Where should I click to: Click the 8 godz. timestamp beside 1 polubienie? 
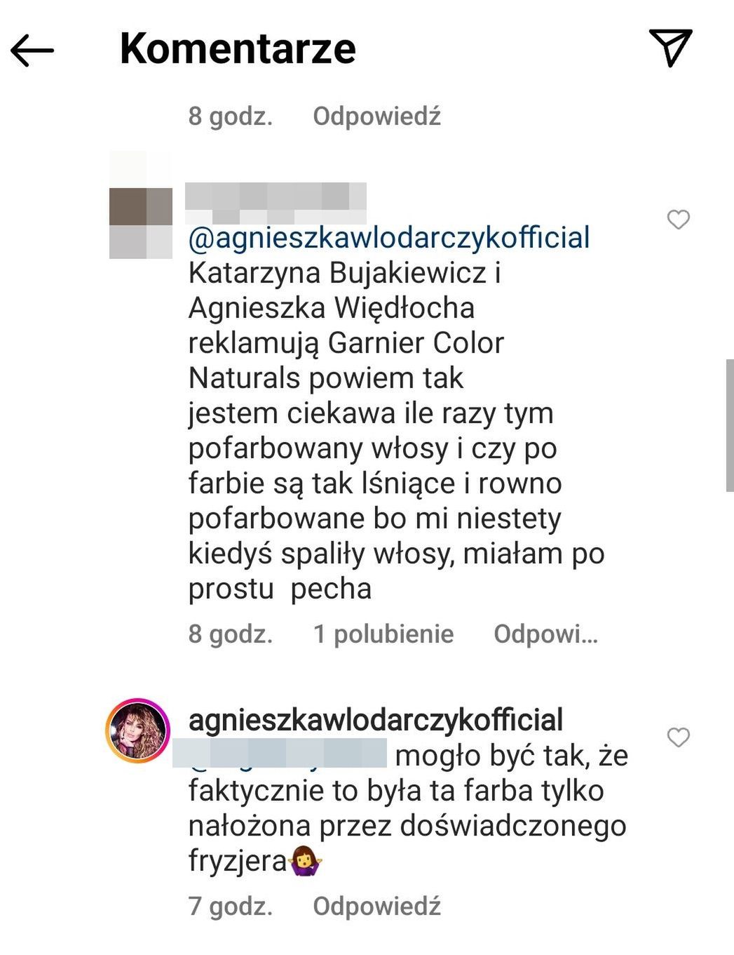pos(230,634)
